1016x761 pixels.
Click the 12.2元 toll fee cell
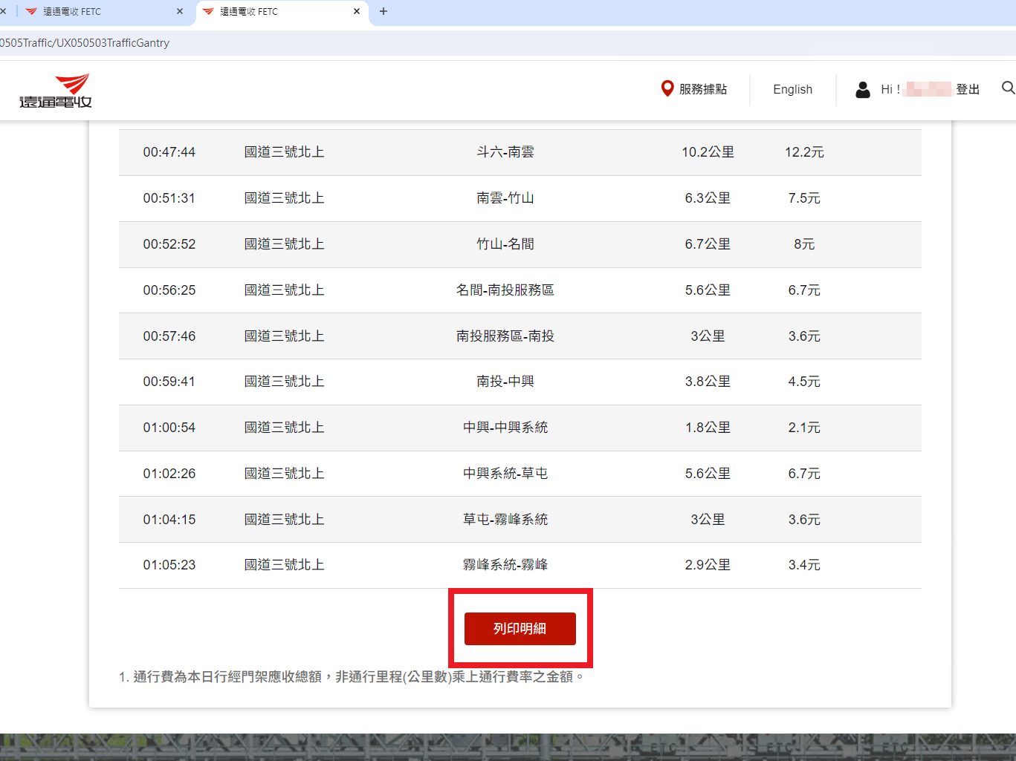(803, 152)
